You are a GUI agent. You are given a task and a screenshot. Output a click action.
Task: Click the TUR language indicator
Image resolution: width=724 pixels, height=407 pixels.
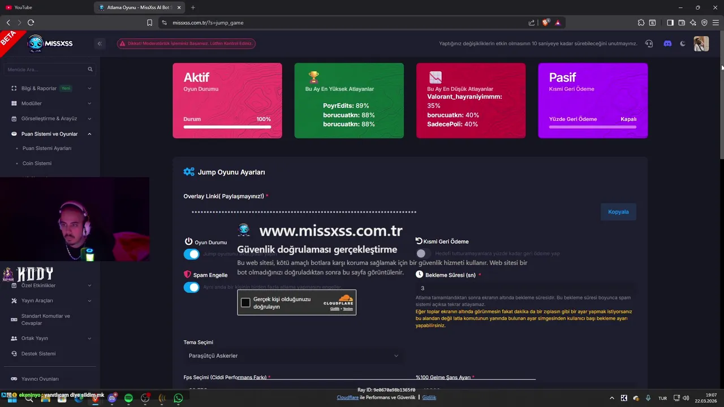pyautogui.click(x=662, y=398)
